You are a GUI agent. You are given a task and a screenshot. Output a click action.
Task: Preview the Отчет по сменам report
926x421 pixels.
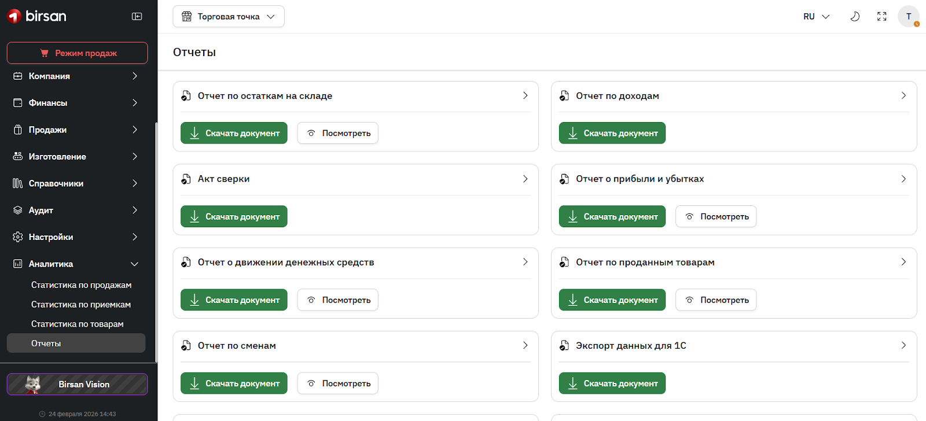[x=338, y=383]
